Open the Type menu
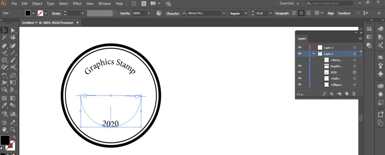Screen dimensions: 385x155 (51, 4)
